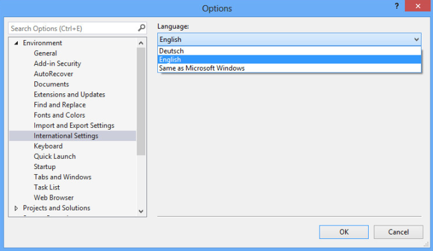Image resolution: width=433 pixels, height=251 pixels.
Task: Dismiss with the Cancel button
Action: (398, 232)
